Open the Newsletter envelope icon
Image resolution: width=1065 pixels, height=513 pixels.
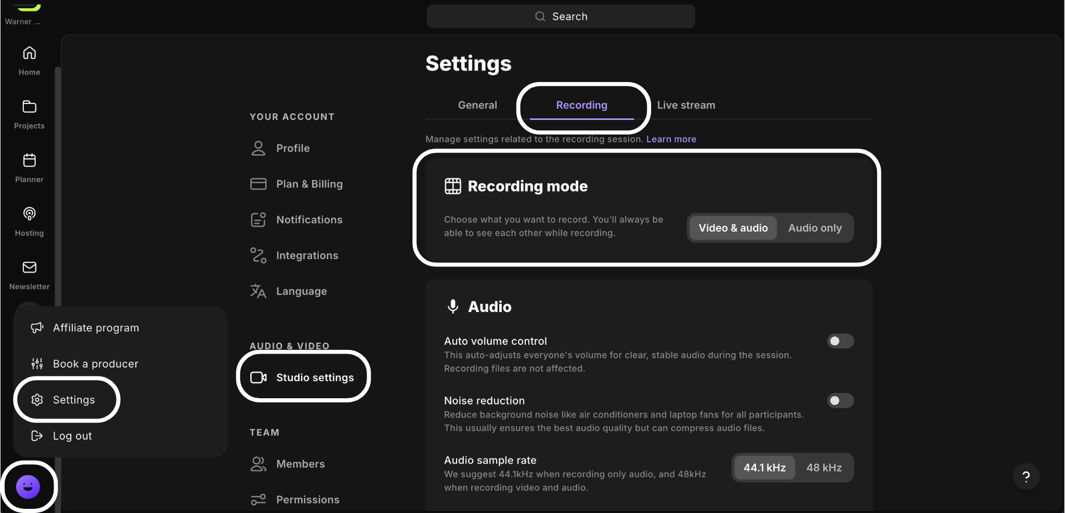[29, 267]
